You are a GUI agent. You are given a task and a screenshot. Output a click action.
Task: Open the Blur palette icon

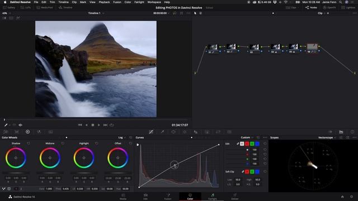(x=196, y=132)
